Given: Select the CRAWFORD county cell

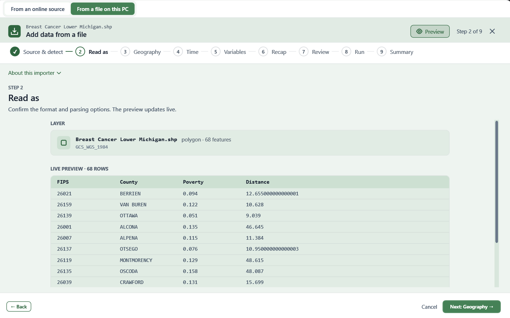Looking at the screenshot, I should pos(132,282).
